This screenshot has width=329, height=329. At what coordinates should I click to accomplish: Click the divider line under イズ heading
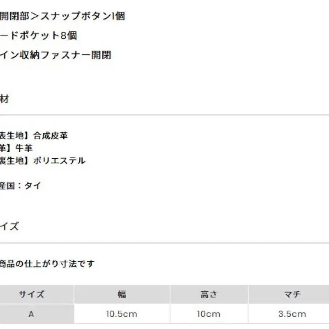[164, 243]
